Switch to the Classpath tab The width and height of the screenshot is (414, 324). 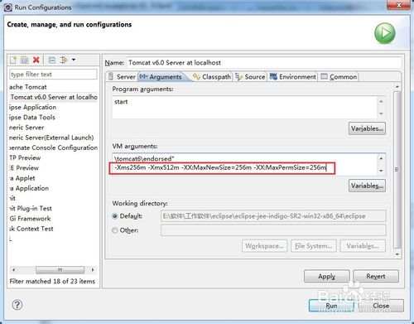click(212, 77)
